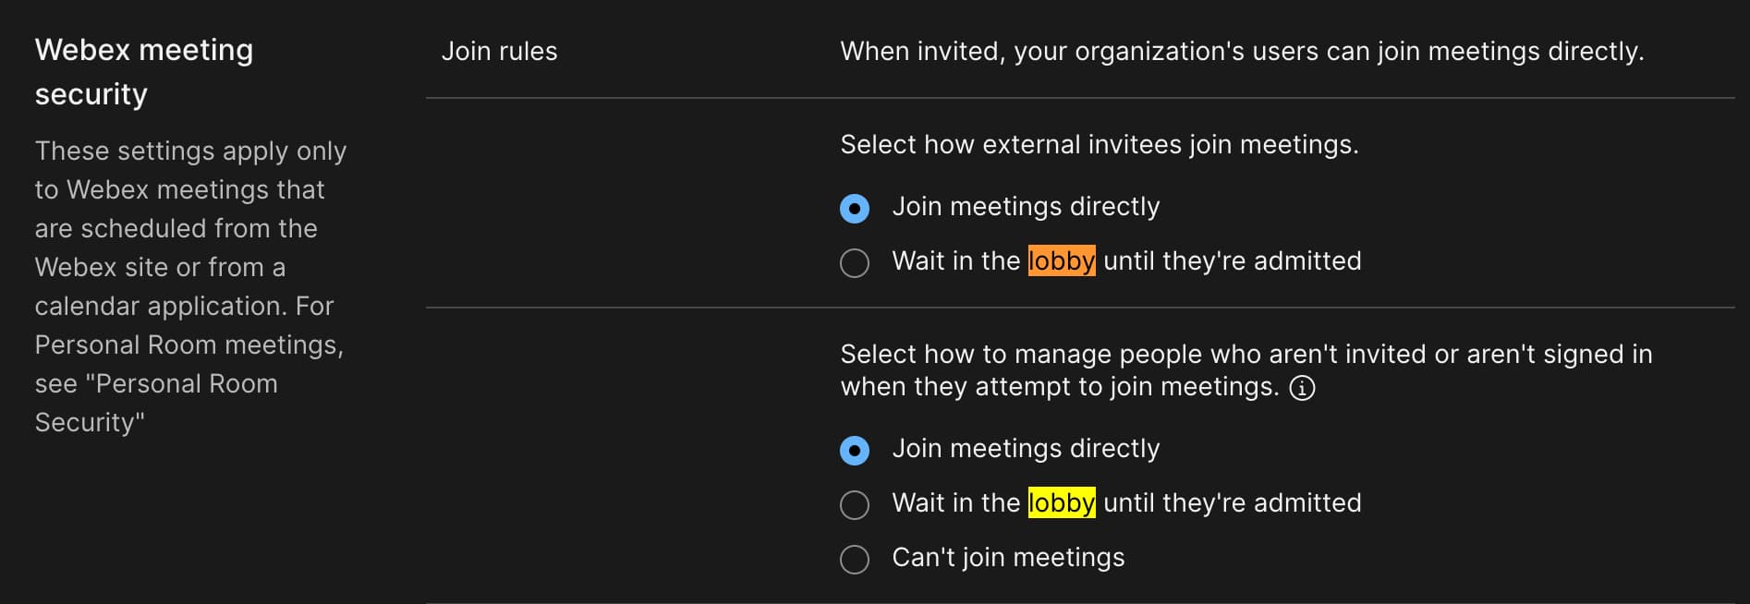The height and width of the screenshot is (604, 1750).
Task: Click the "Join rules" setting label
Action: coord(501,52)
